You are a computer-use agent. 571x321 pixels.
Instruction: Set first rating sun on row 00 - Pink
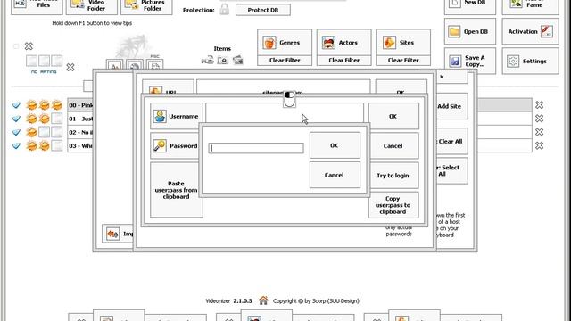point(32,105)
